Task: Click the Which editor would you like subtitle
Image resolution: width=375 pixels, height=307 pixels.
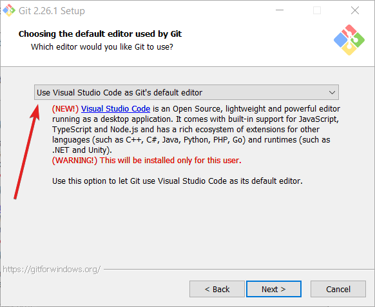Action: click(102, 47)
